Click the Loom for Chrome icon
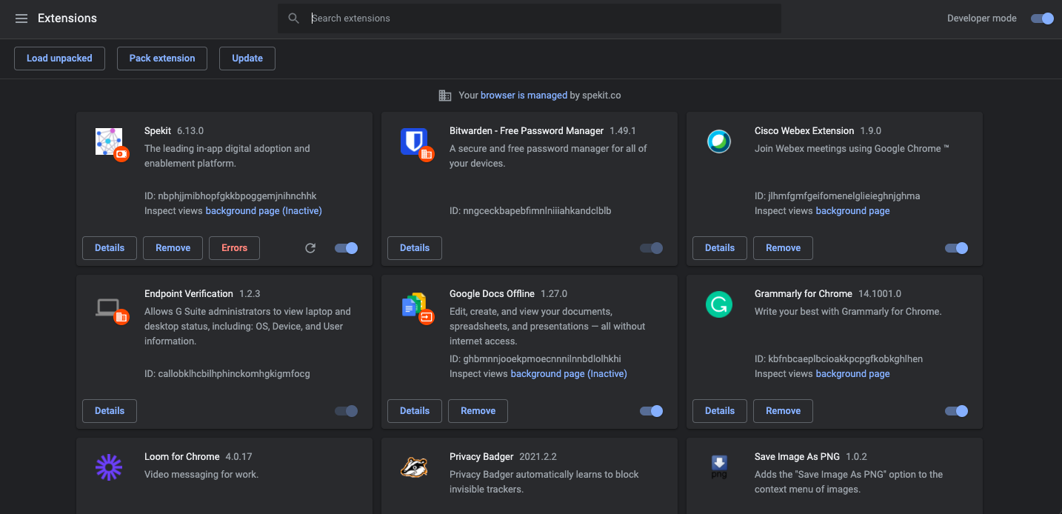The image size is (1062, 514). point(109,467)
